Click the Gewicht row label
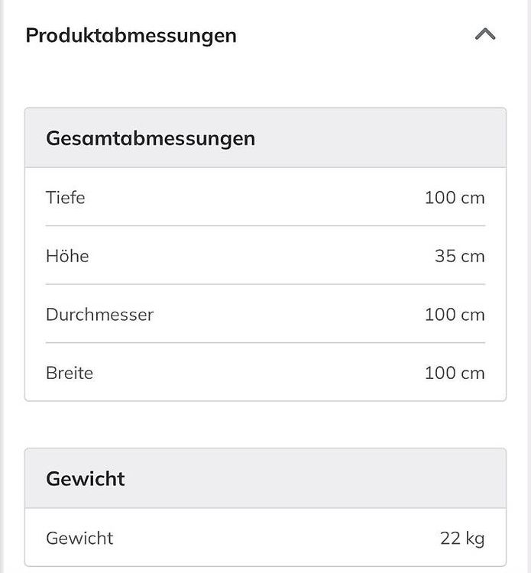The width and height of the screenshot is (531, 573). (x=79, y=539)
